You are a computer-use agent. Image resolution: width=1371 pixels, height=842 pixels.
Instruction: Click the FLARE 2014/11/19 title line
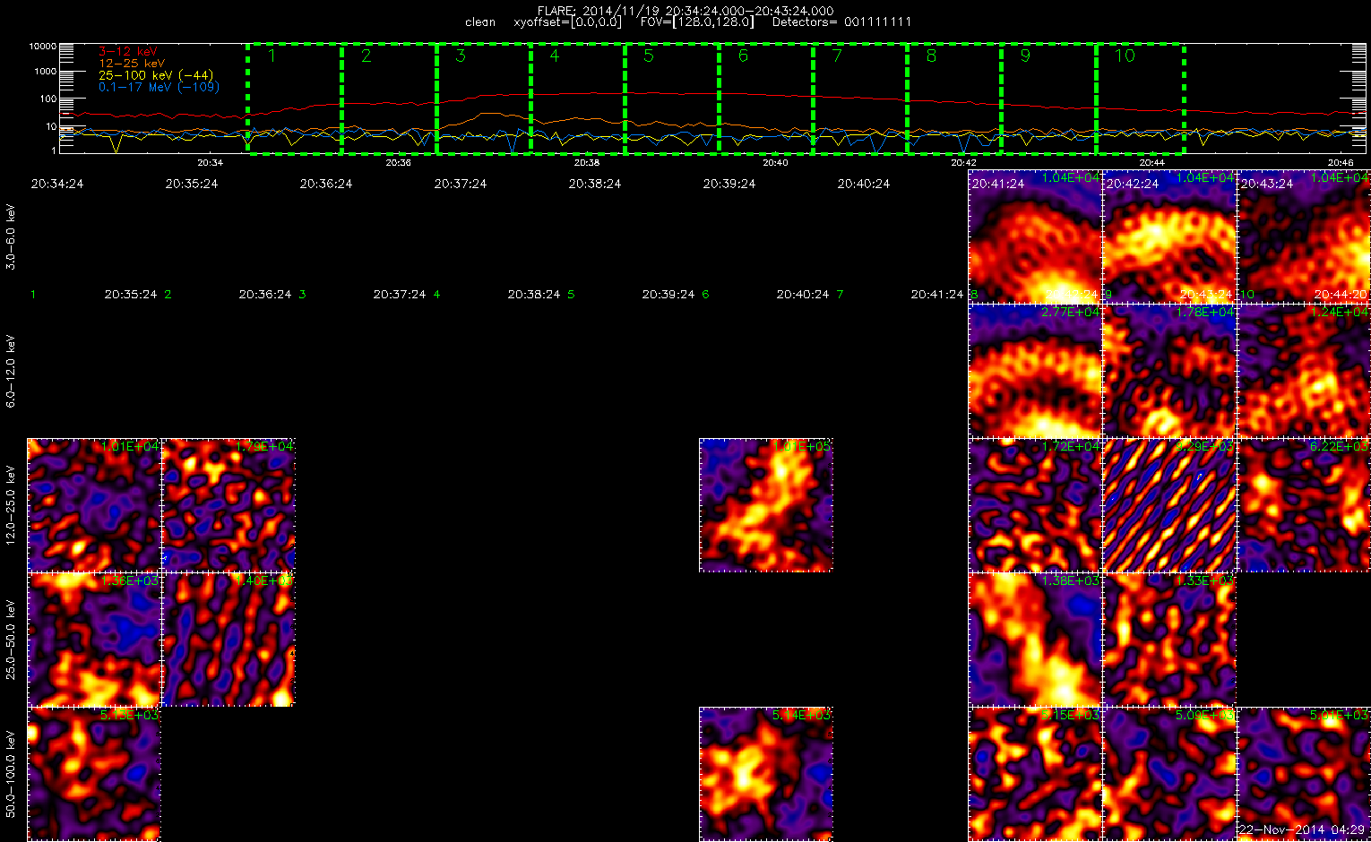(685, 11)
